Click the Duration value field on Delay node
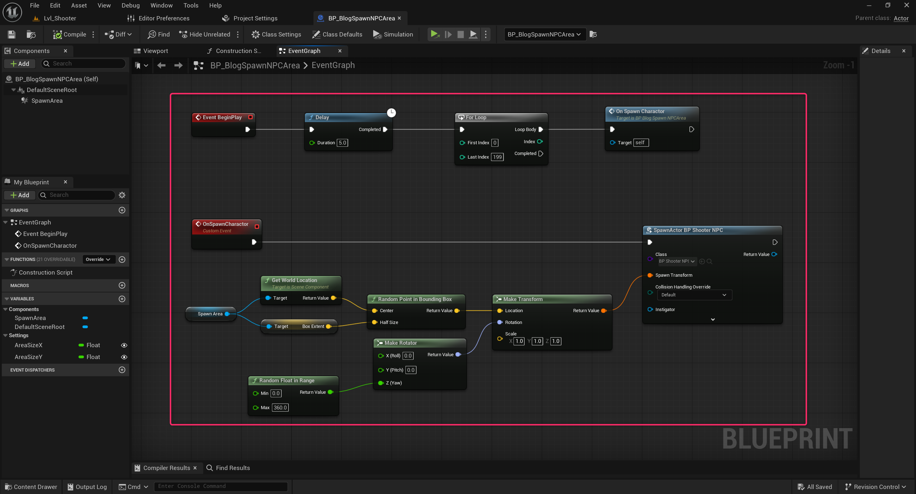This screenshot has width=916, height=494. (x=342, y=143)
